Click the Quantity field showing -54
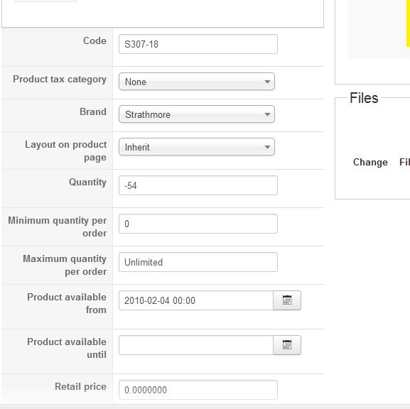 coord(198,185)
